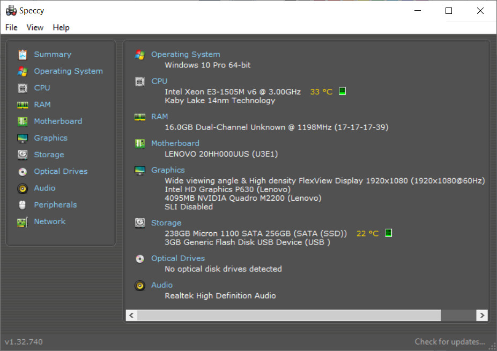
Task: Click the green CPU temperature indicator icon
Action: point(342,91)
